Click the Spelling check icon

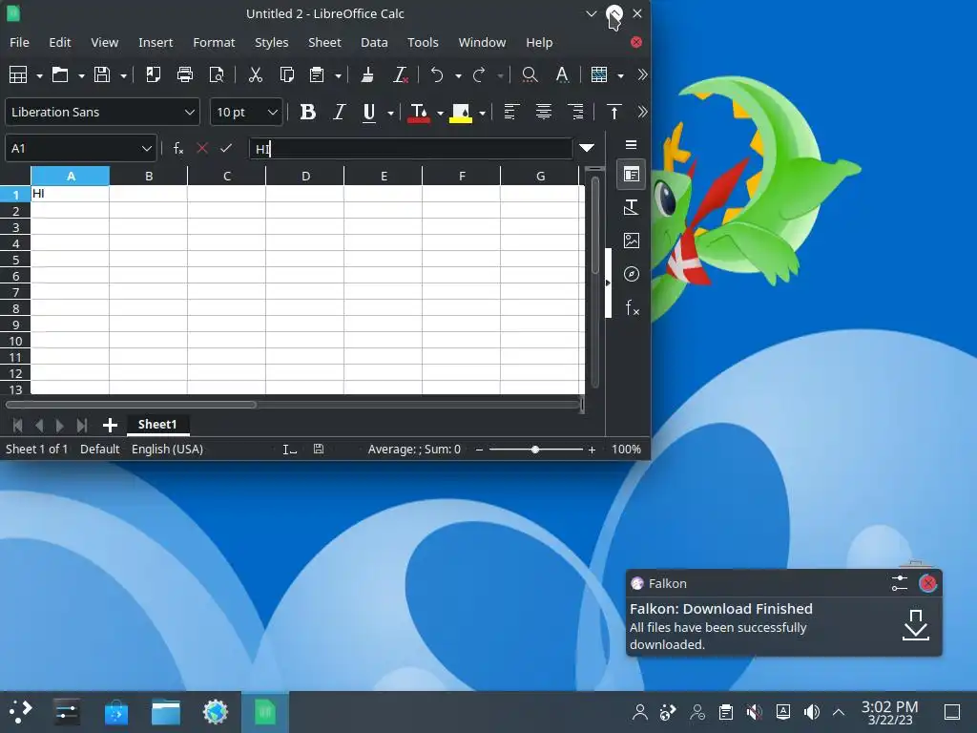click(x=562, y=74)
